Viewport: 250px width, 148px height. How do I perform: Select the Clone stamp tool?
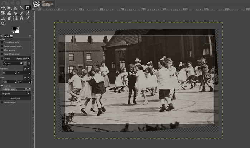(3, 19)
